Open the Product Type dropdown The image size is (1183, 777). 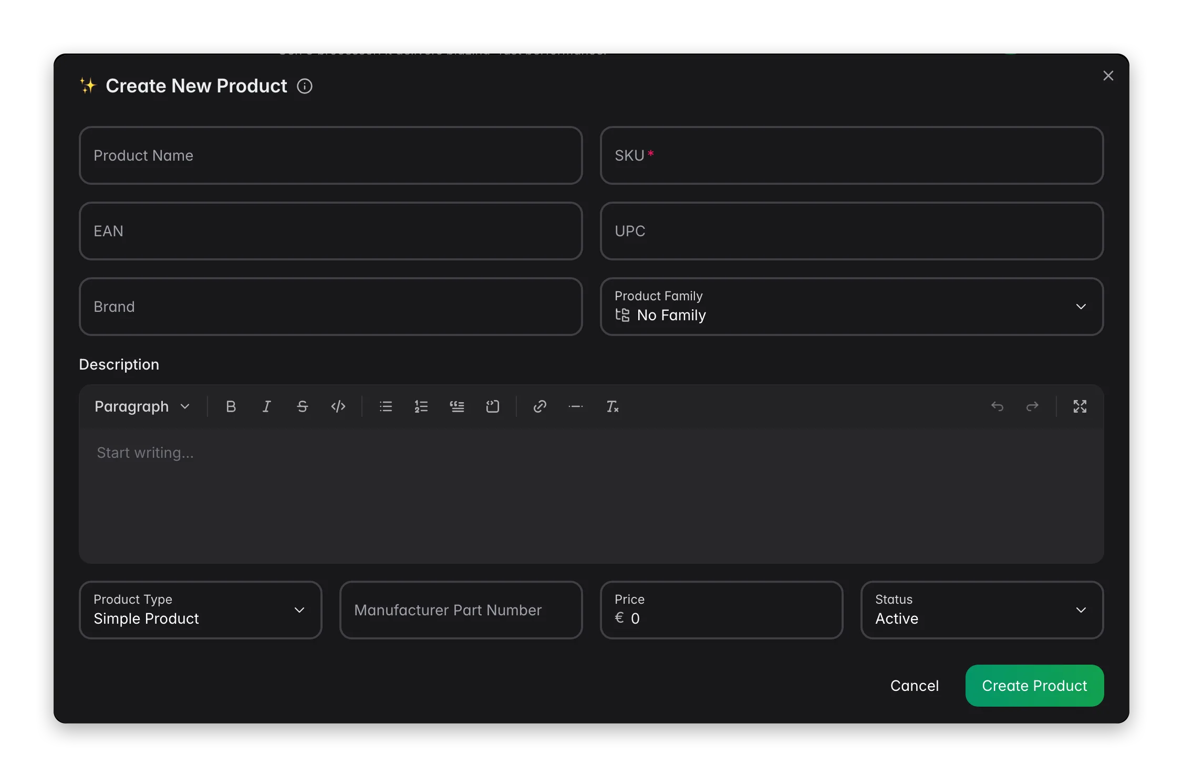[x=200, y=610]
